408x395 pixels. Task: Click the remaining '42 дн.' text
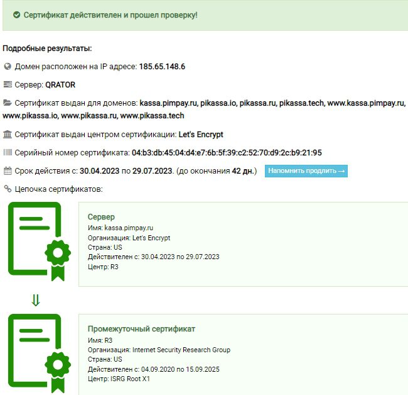coord(243,171)
